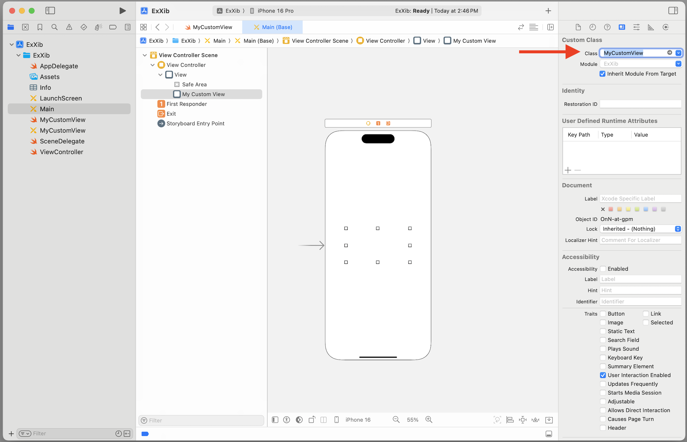Open the Add Constraints icon
Screen dimensions: 687x442
tap(523, 420)
